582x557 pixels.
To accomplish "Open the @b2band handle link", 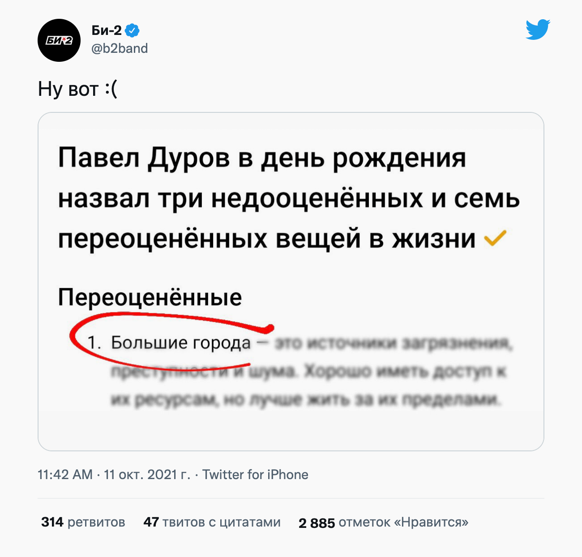I will click(x=120, y=48).
